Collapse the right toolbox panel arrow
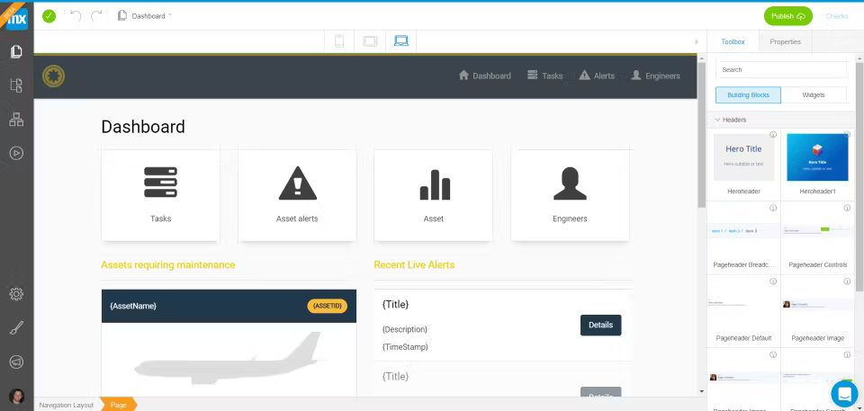Screen dimensions: 864x411 tap(697, 42)
